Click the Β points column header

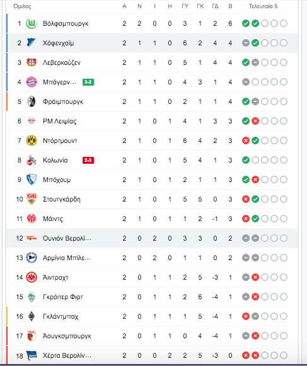(x=230, y=6)
